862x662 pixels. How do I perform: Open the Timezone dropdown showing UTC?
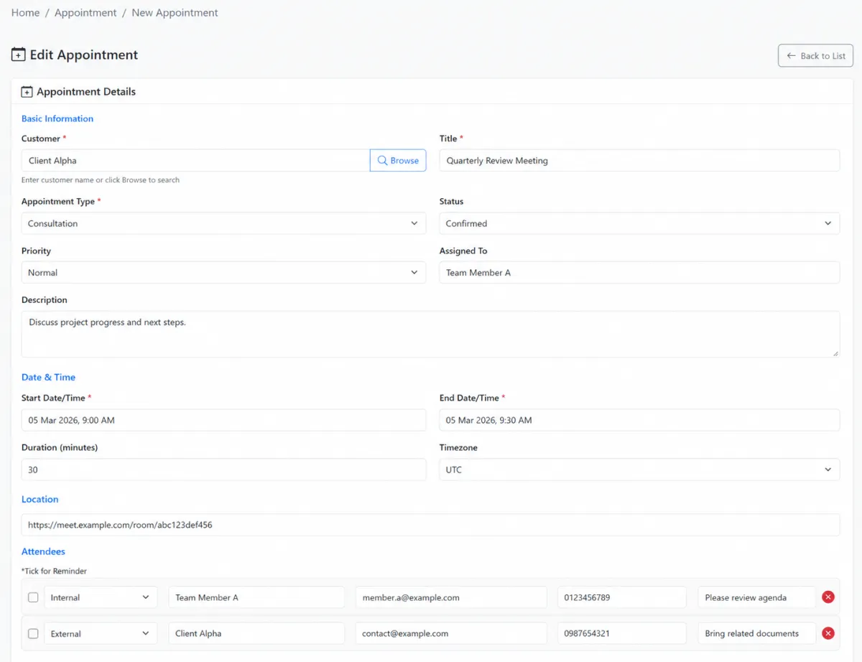click(x=639, y=470)
